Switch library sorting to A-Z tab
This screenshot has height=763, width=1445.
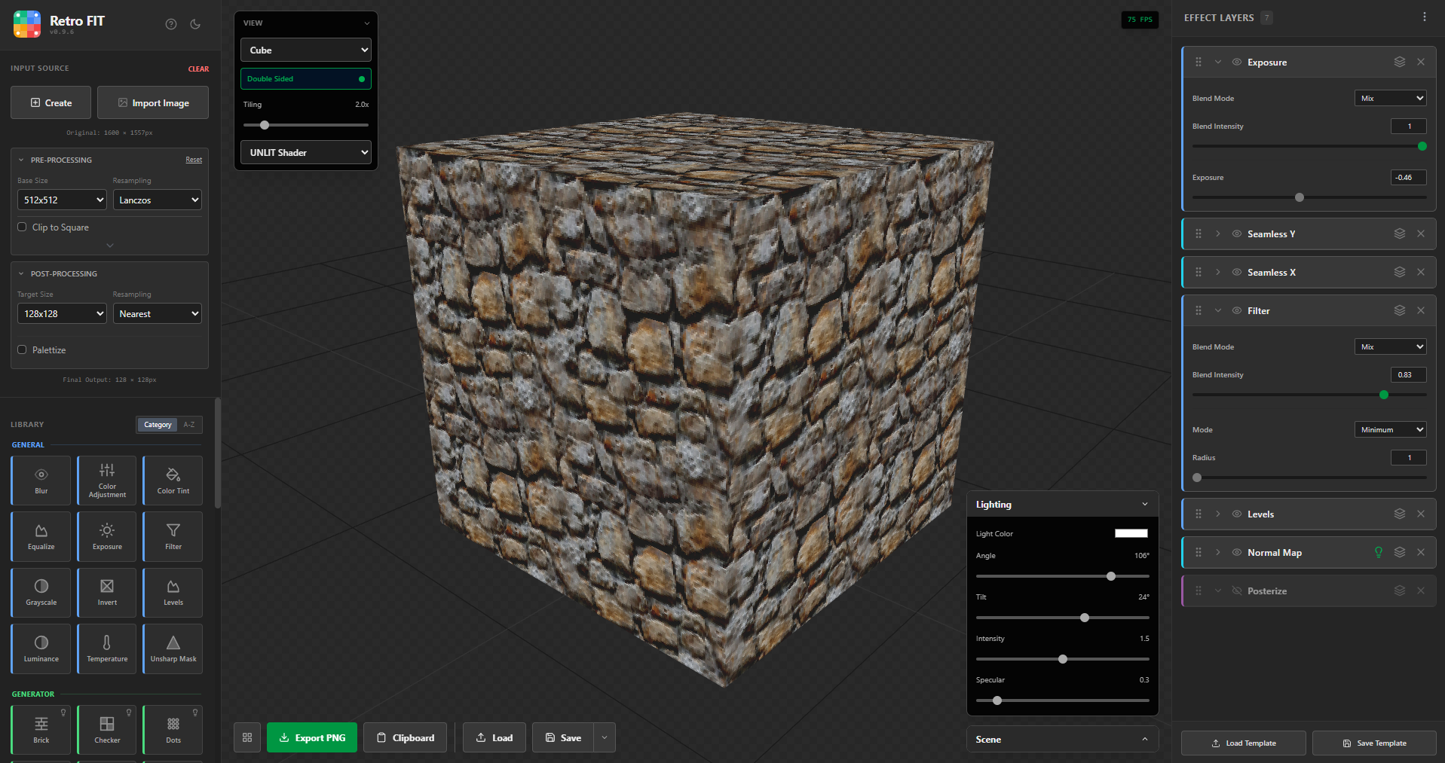click(x=189, y=425)
